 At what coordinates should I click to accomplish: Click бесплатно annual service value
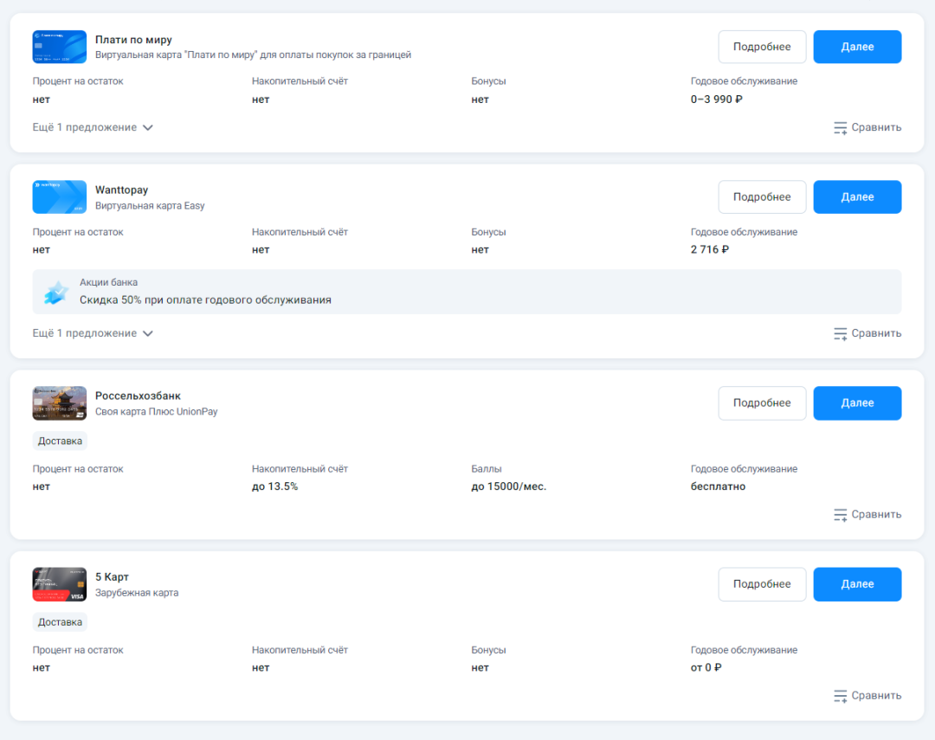click(x=718, y=486)
